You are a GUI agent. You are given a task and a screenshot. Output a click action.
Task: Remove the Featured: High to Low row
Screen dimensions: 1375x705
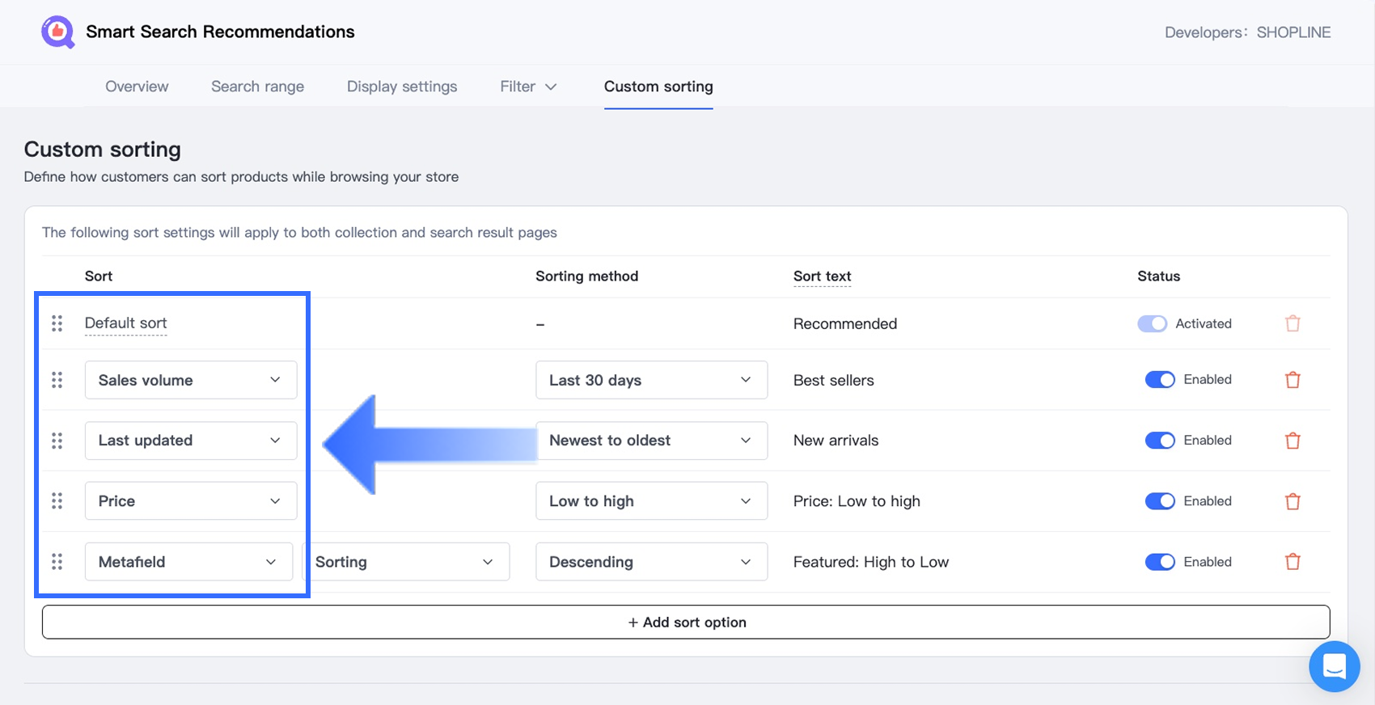tap(1292, 562)
